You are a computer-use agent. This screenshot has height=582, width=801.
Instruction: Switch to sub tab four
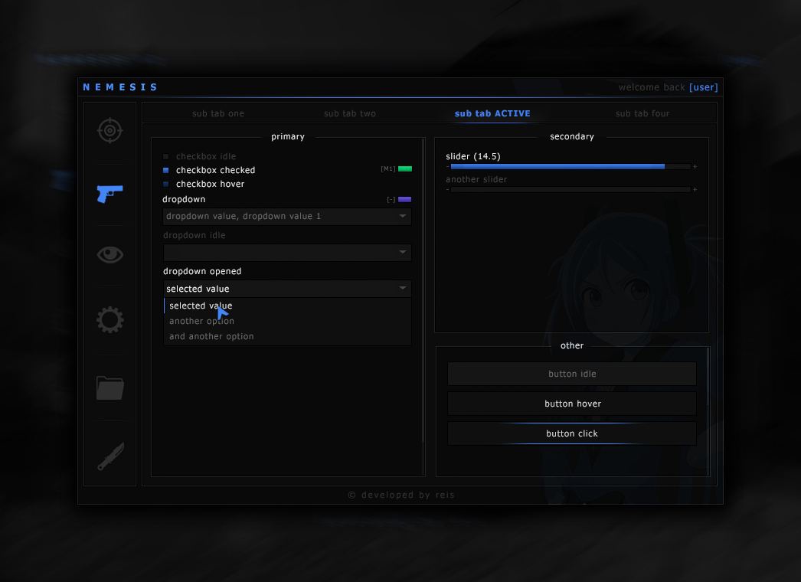coord(642,114)
